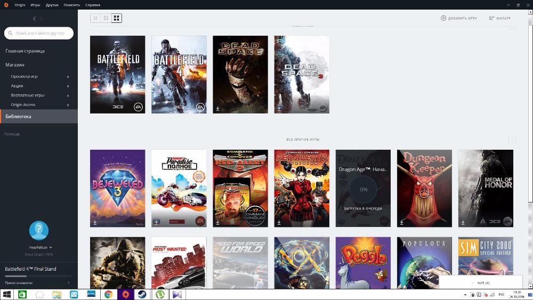Click download icon on Dungeon Keeper cover

pyautogui.click(x=402, y=223)
